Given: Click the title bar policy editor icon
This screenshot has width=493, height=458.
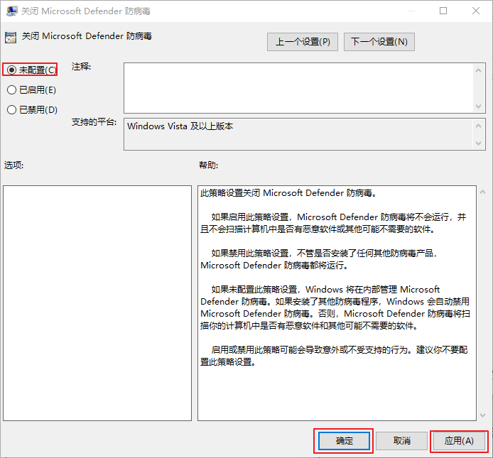Looking at the screenshot, I should tap(12, 11).
